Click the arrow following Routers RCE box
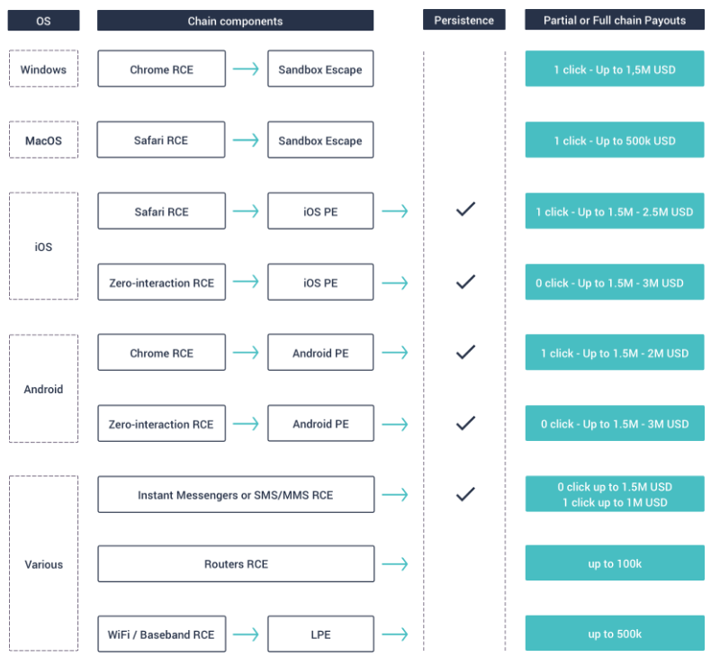The height and width of the screenshot is (657, 711). [x=394, y=564]
